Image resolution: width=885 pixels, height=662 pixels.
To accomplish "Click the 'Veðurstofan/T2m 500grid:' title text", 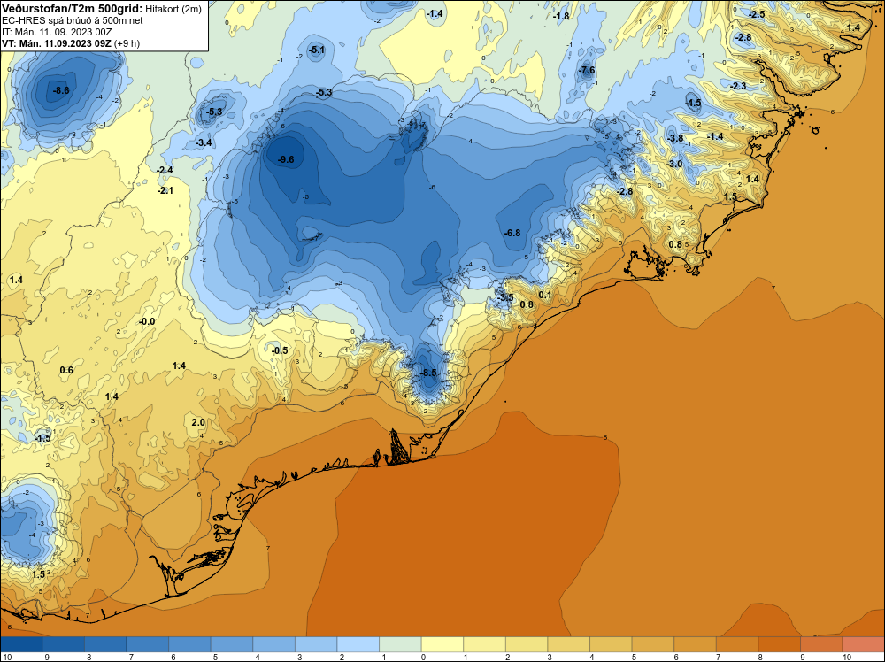I will 72,9.
